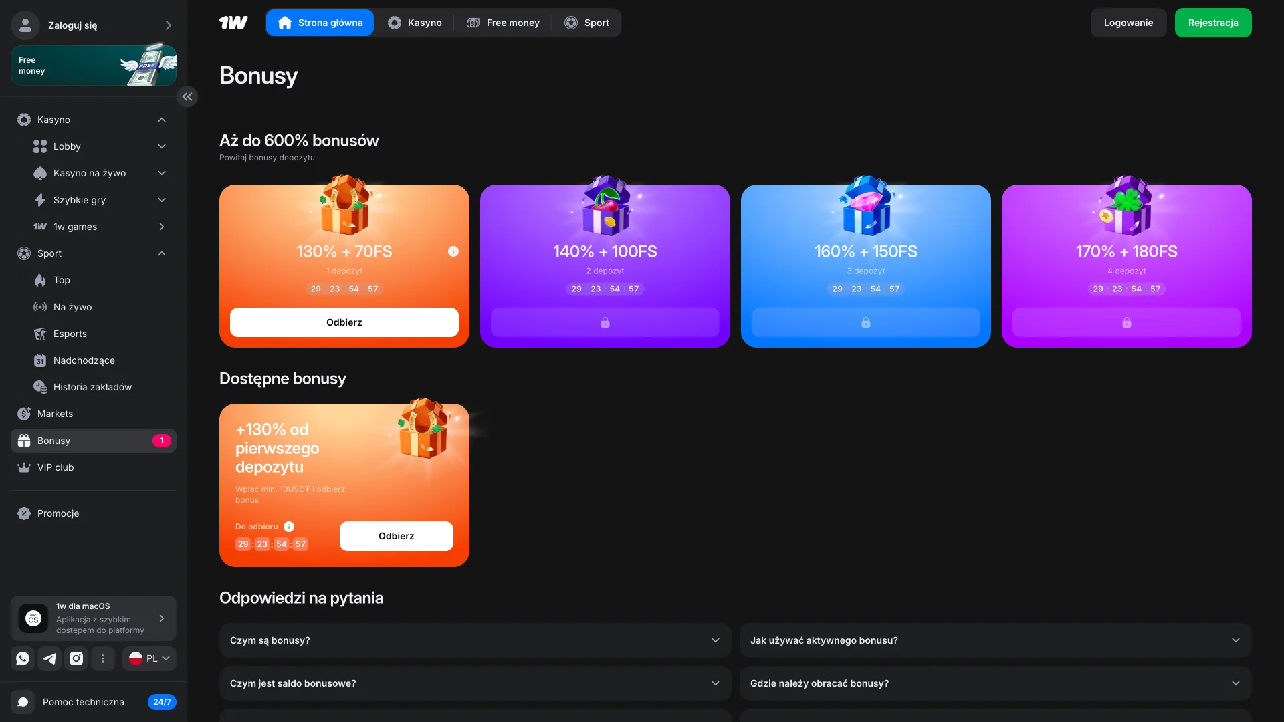Open WhatsApp contact icon

(x=23, y=658)
